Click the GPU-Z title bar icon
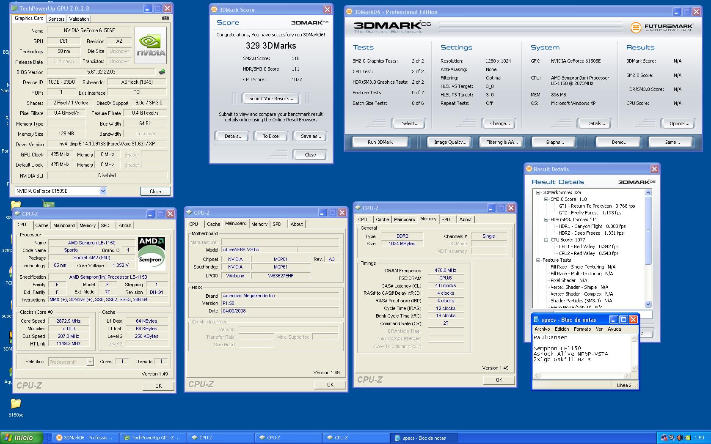The image size is (711, 444). click(15, 8)
